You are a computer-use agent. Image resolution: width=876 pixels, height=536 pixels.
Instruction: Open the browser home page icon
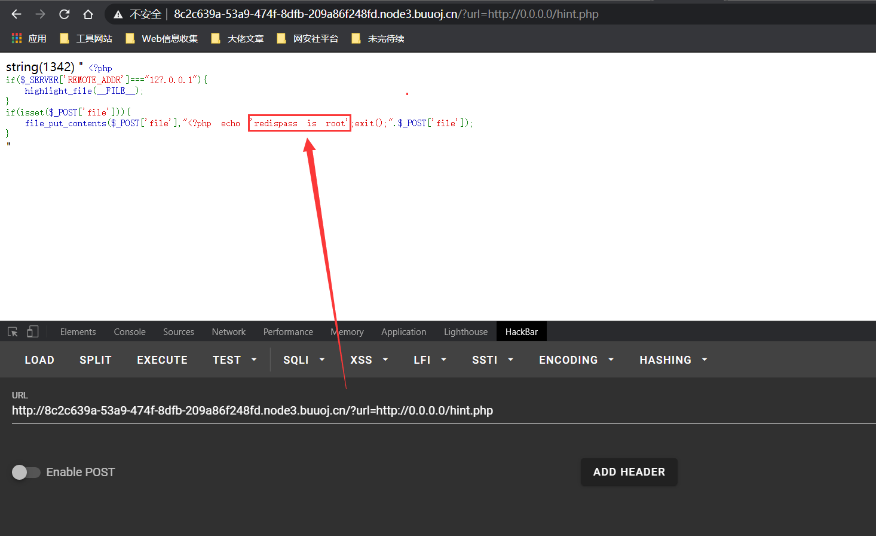(x=88, y=14)
